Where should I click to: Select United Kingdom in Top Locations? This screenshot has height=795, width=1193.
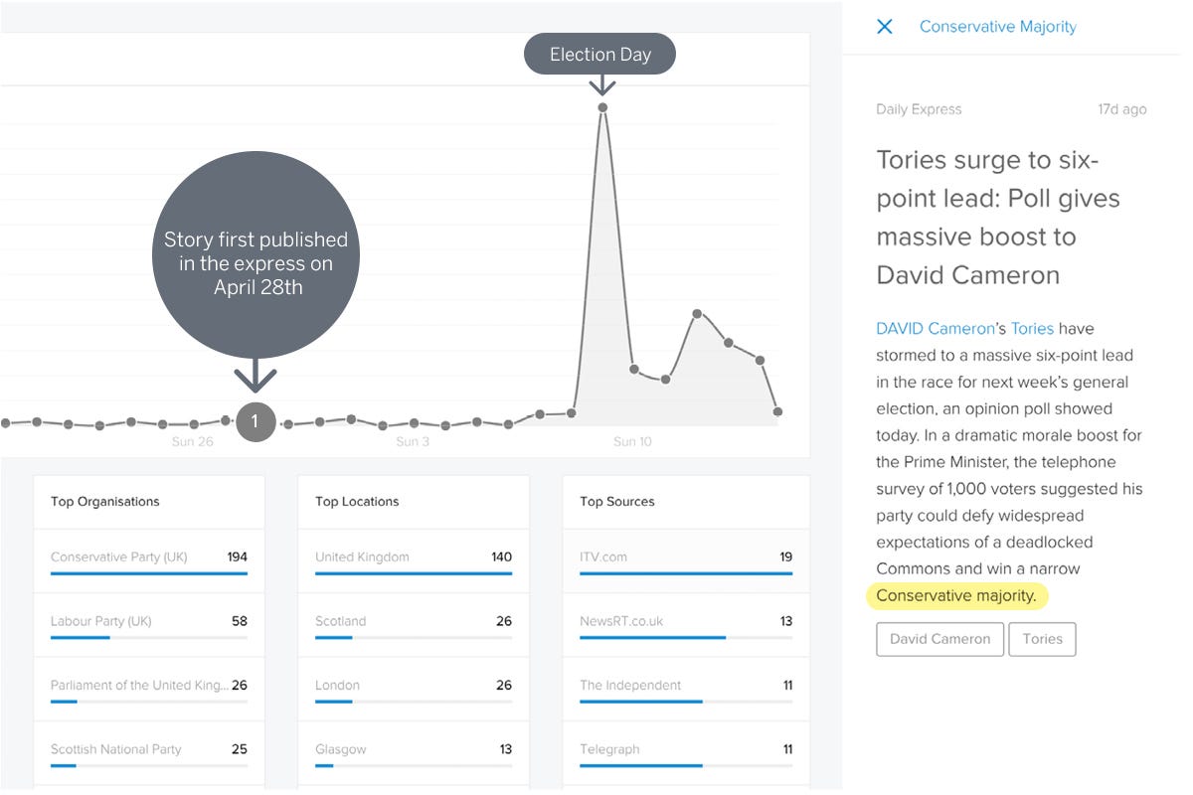pos(414,561)
